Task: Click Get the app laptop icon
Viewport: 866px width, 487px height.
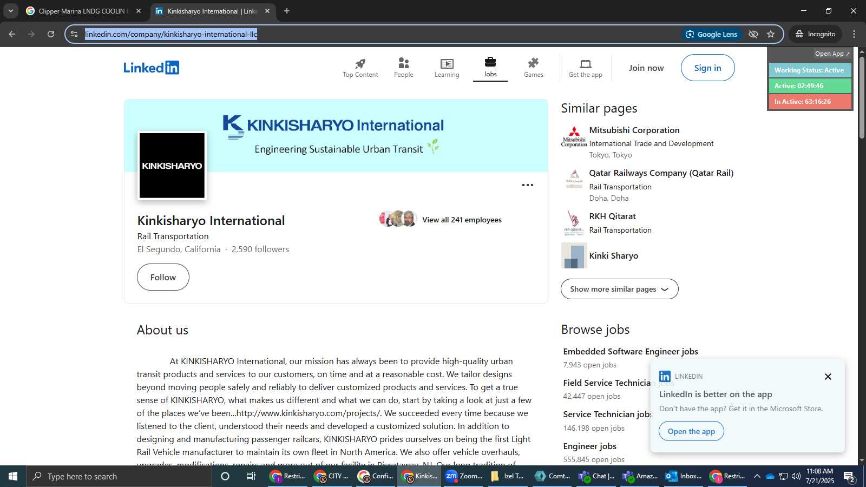Action: point(585,68)
